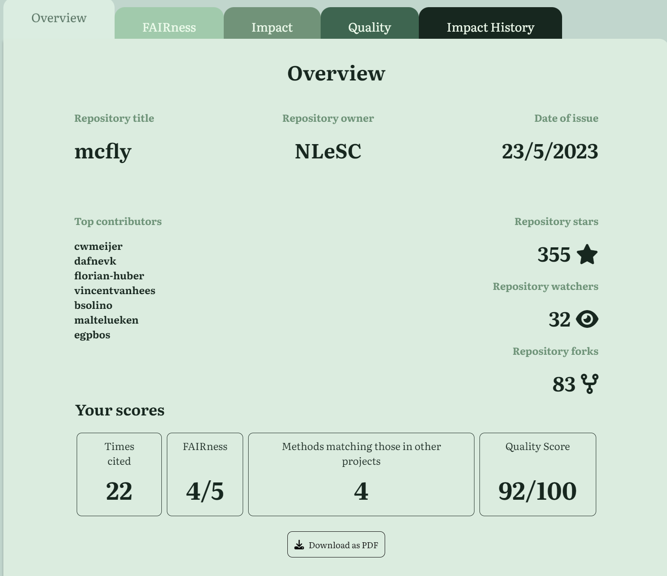Click the repository title mcfly
Viewport: 667px width, 576px height.
[x=103, y=151]
